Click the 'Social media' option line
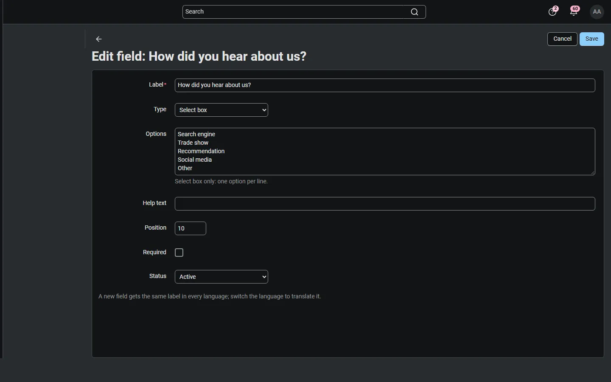Viewport: 611px width, 382px height. pos(195,160)
